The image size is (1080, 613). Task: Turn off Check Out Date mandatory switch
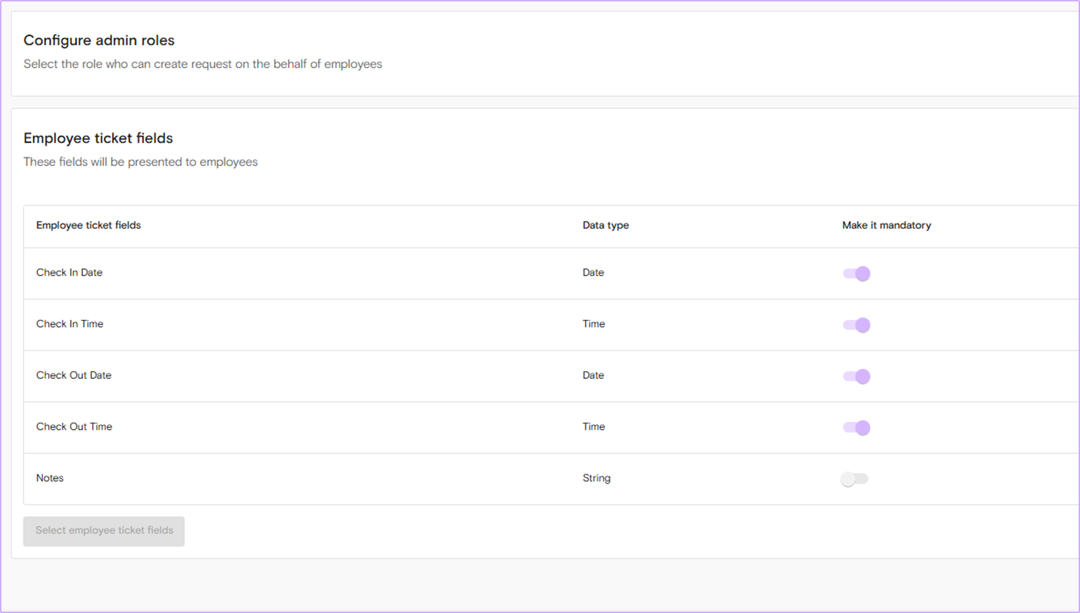(x=856, y=376)
